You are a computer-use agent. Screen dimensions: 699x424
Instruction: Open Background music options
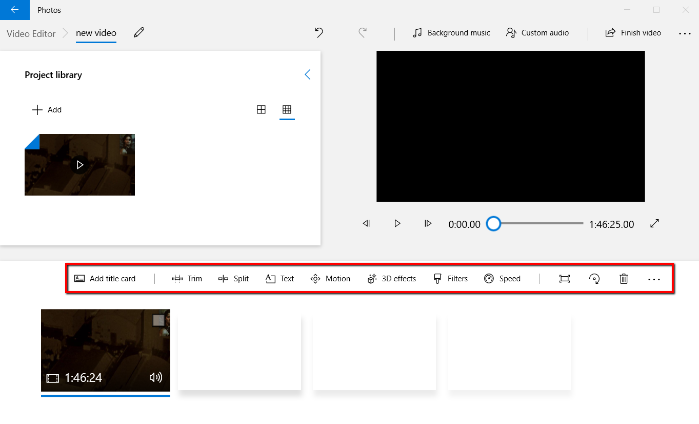[451, 32]
